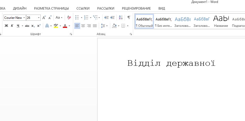
Task: Toggle bold (Ж) formatting
Action: click(x=6, y=26)
